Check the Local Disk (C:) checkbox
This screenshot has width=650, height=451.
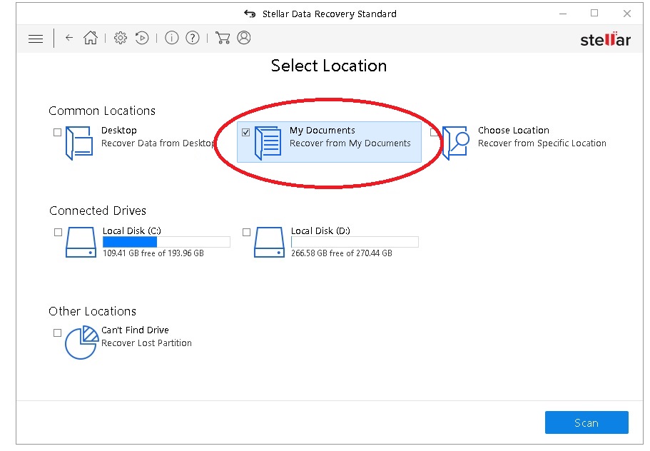(58, 232)
